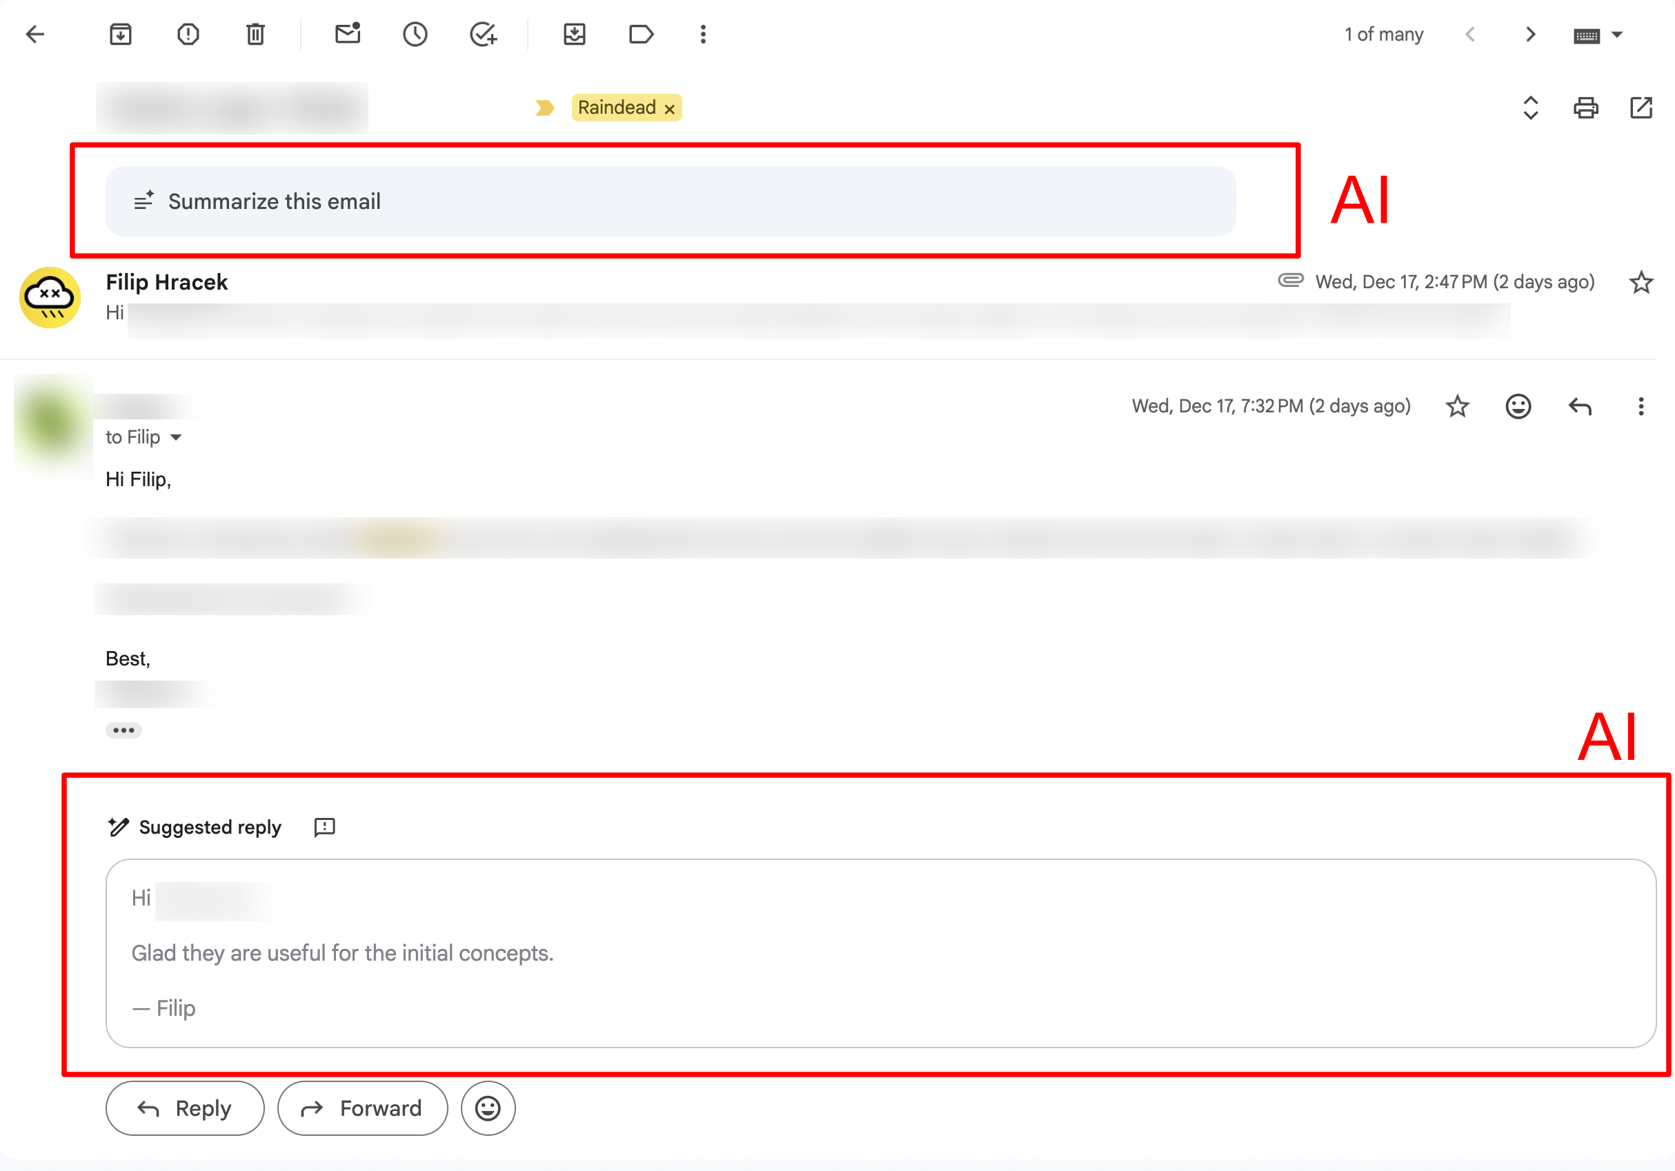Screen dimensions: 1675x1171
Task: Delete the conversation with the trash icon
Action: (x=255, y=34)
